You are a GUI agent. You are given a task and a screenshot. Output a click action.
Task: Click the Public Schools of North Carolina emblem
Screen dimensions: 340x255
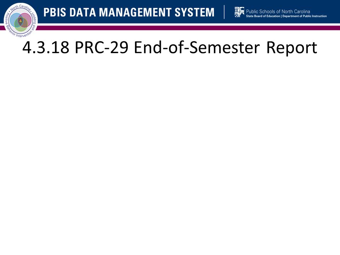tap(239, 12)
